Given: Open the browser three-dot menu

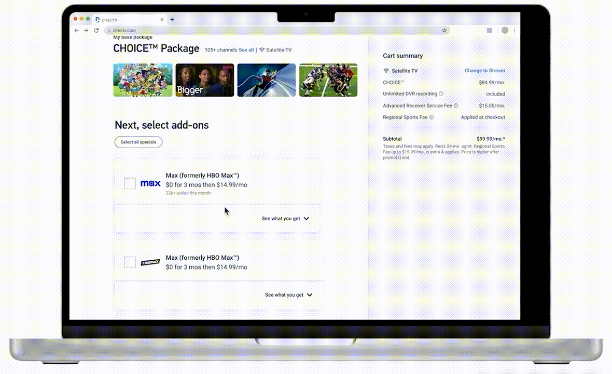Looking at the screenshot, I should 514,31.
